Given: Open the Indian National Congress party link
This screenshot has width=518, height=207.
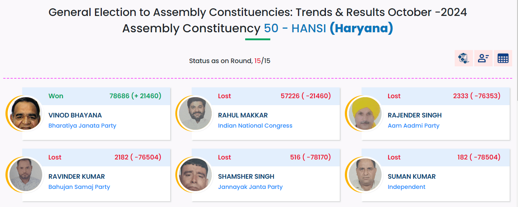Looking at the screenshot, I should [x=255, y=126].
